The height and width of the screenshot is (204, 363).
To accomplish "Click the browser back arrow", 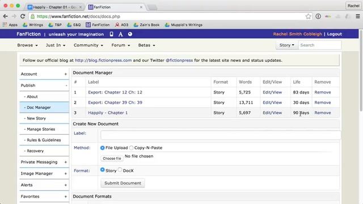I will [x=5, y=16].
